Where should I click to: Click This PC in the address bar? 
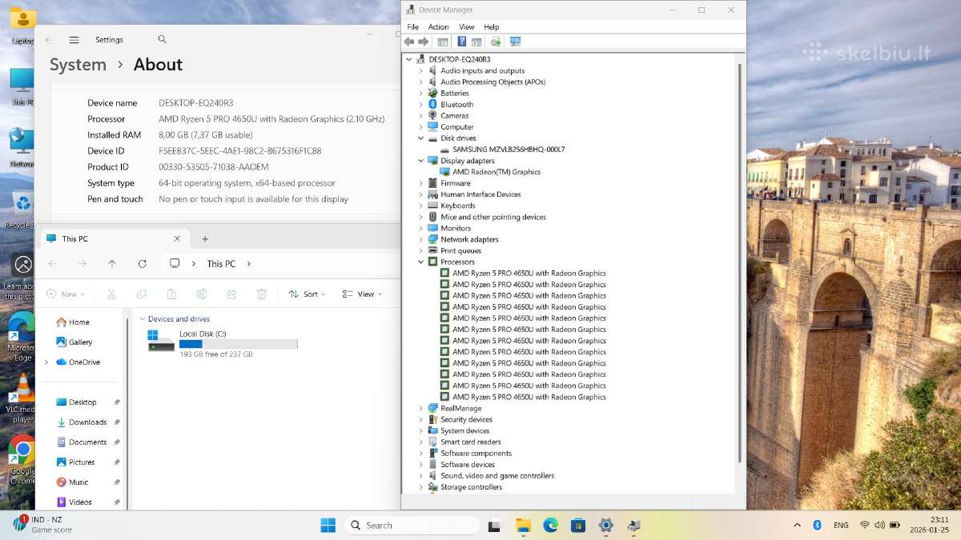221,263
